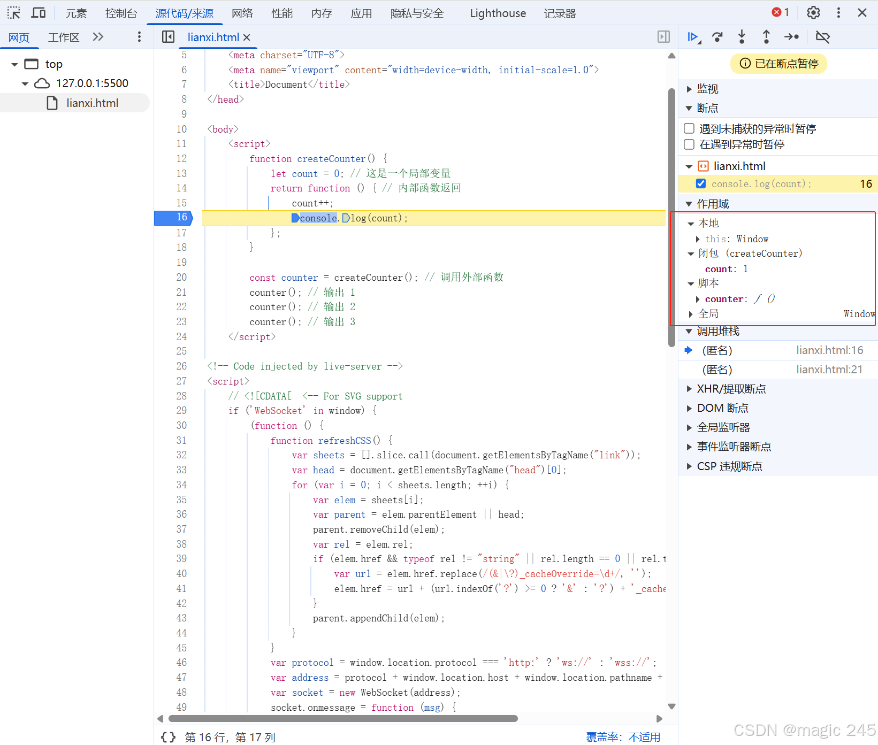Select the 工作区 workspace tab
The width and height of the screenshot is (878, 745).
click(64, 37)
